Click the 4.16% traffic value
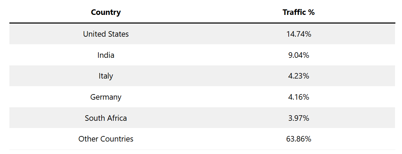This screenshot has height=154, width=402. coord(298,97)
